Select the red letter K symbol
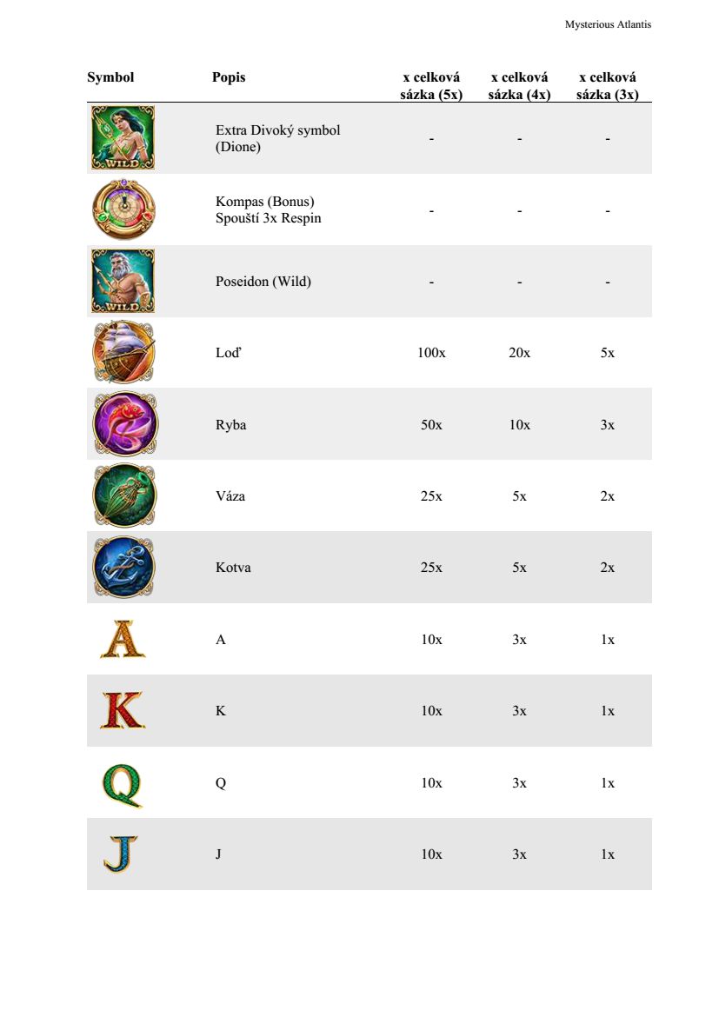 click(x=123, y=710)
